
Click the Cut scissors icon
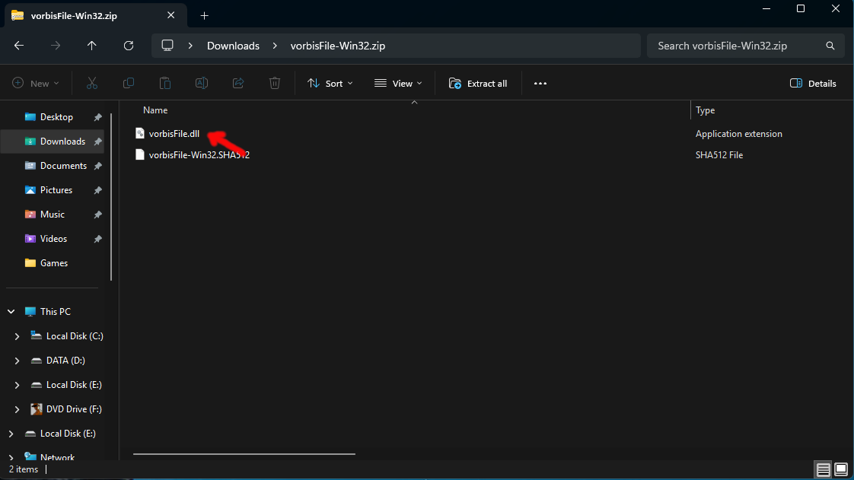coord(92,83)
